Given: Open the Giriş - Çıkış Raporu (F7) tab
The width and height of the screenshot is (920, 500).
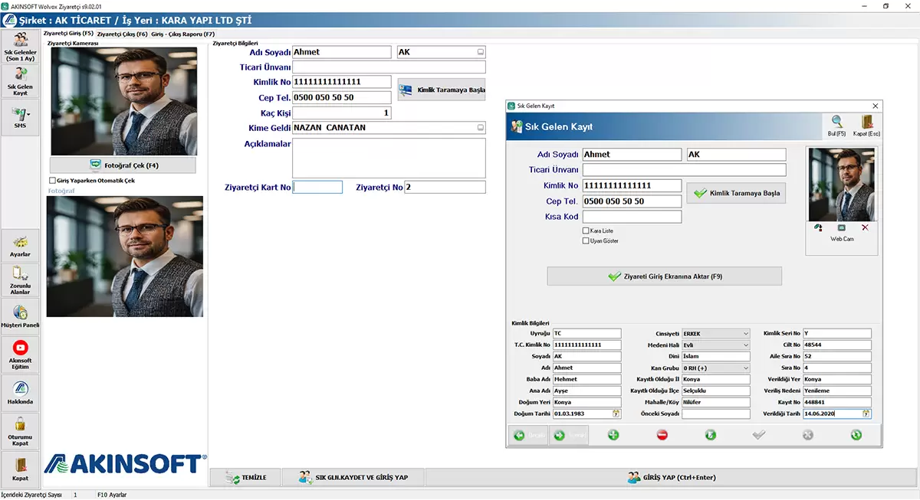Looking at the screenshot, I should coord(182,34).
